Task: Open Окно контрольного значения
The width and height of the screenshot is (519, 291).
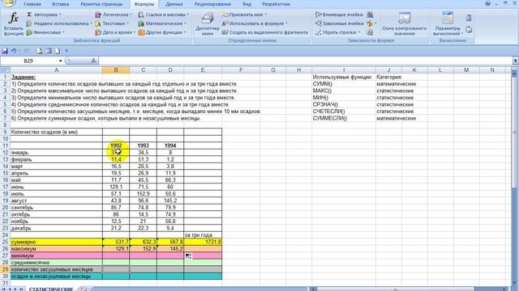Action: pyautogui.click(x=404, y=23)
